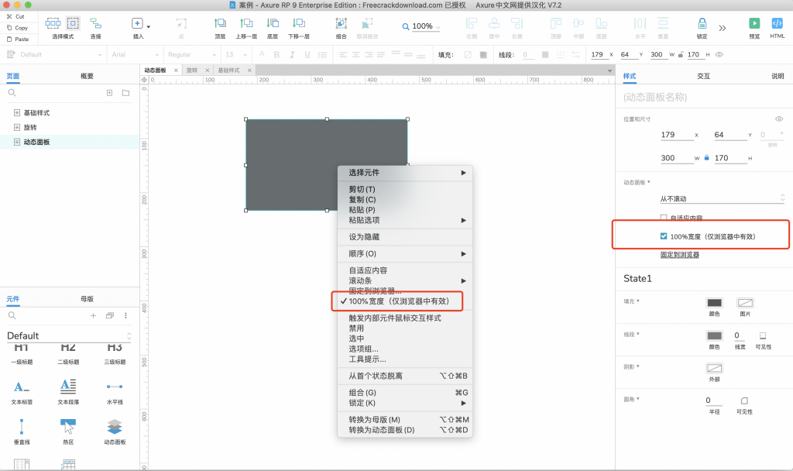Enable the 自适应内容 checkbox in style panel
Image resolution: width=793 pixels, height=471 pixels.
664,218
